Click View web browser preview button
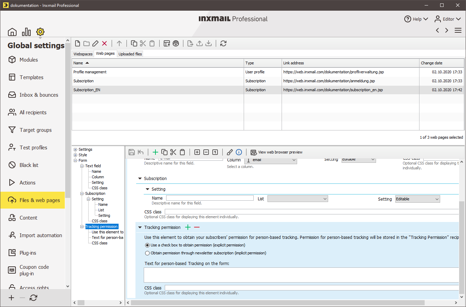This screenshot has height=307, width=466. 276,152
